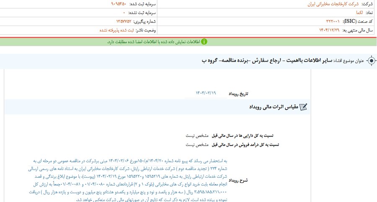
Task: Click publisher status ثبت شده پذیرفته نشده
Action: (116, 30)
